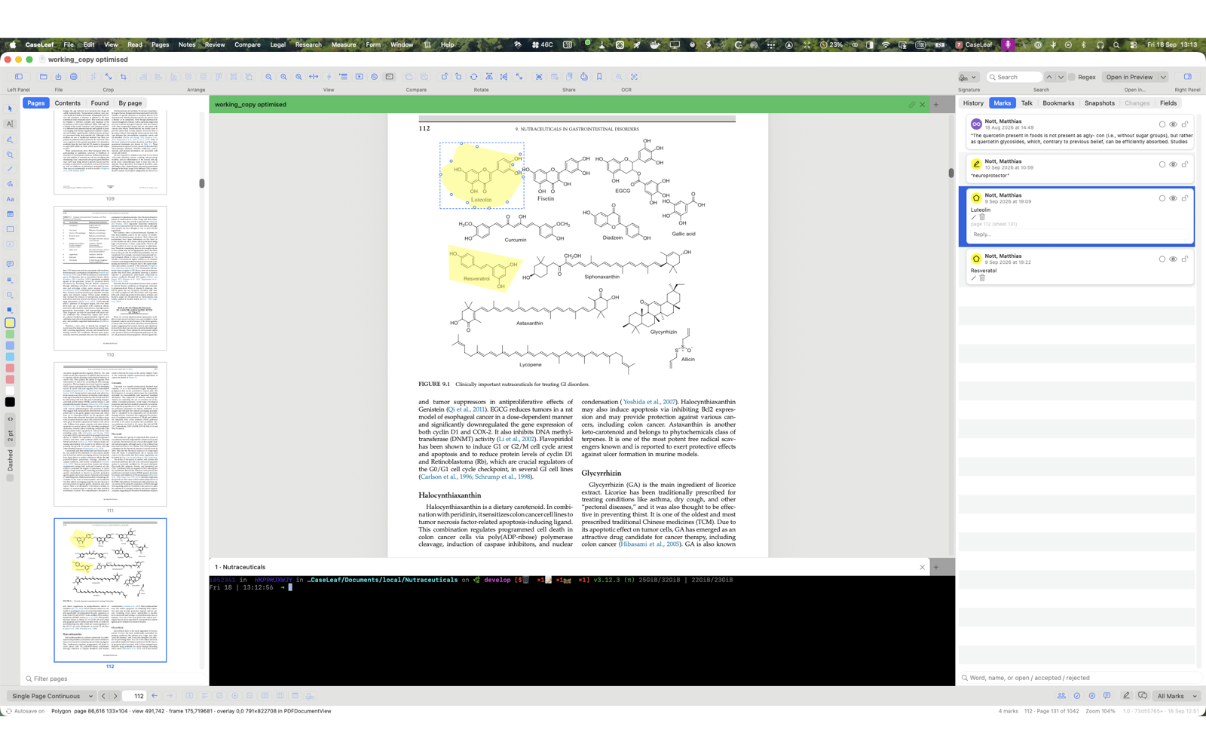Click the bookmark icon in Share group
Viewport: 1206px width, 754px height.
click(599, 77)
